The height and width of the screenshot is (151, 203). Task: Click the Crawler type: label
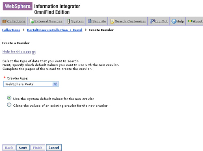[x=17, y=78]
